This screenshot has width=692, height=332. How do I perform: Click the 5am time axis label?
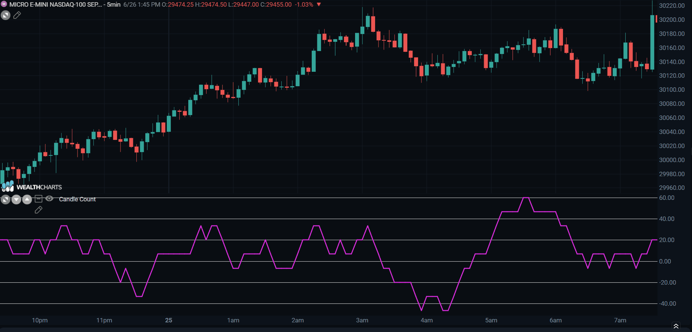tap(491, 320)
